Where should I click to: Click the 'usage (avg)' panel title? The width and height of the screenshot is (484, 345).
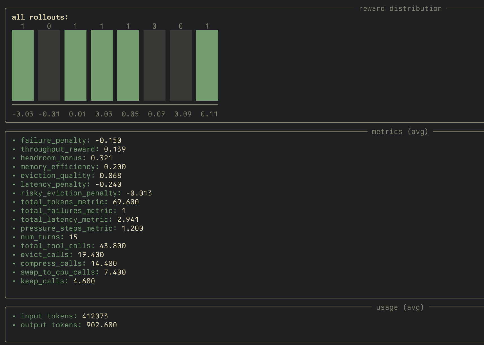[x=400, y=307]
